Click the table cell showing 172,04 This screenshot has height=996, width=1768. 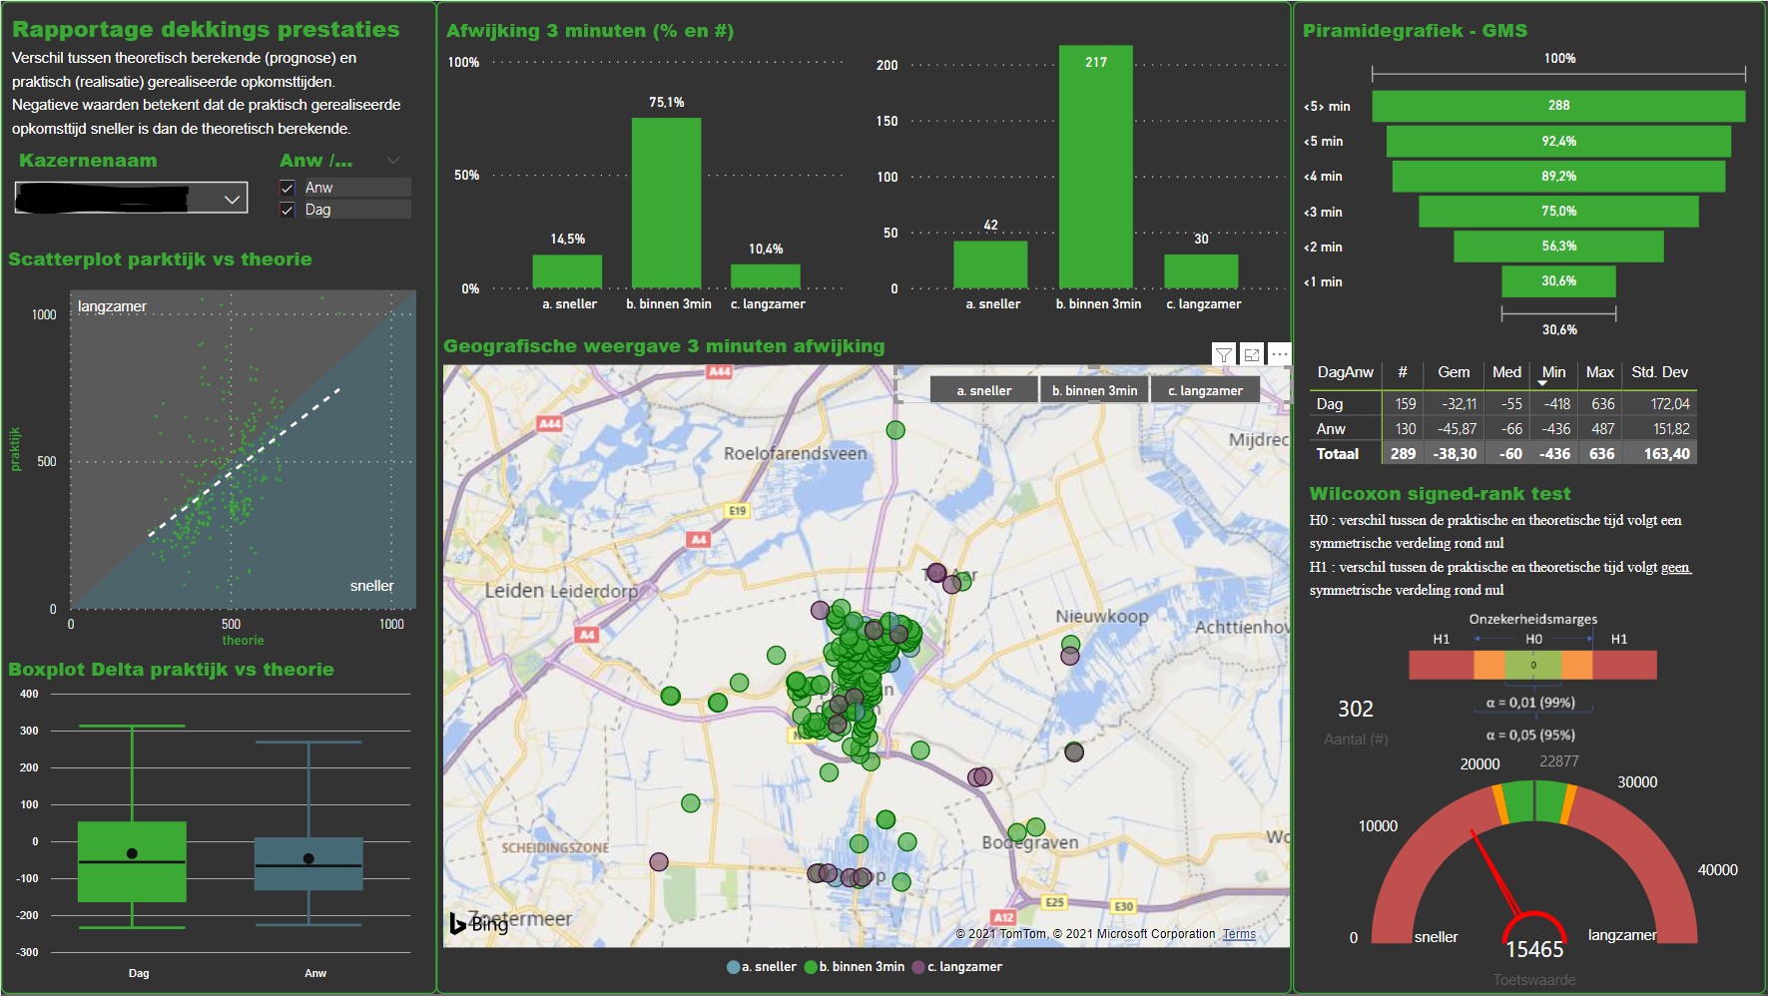coord(1670,404)
